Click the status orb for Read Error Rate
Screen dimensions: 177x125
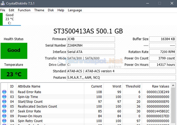4,92
